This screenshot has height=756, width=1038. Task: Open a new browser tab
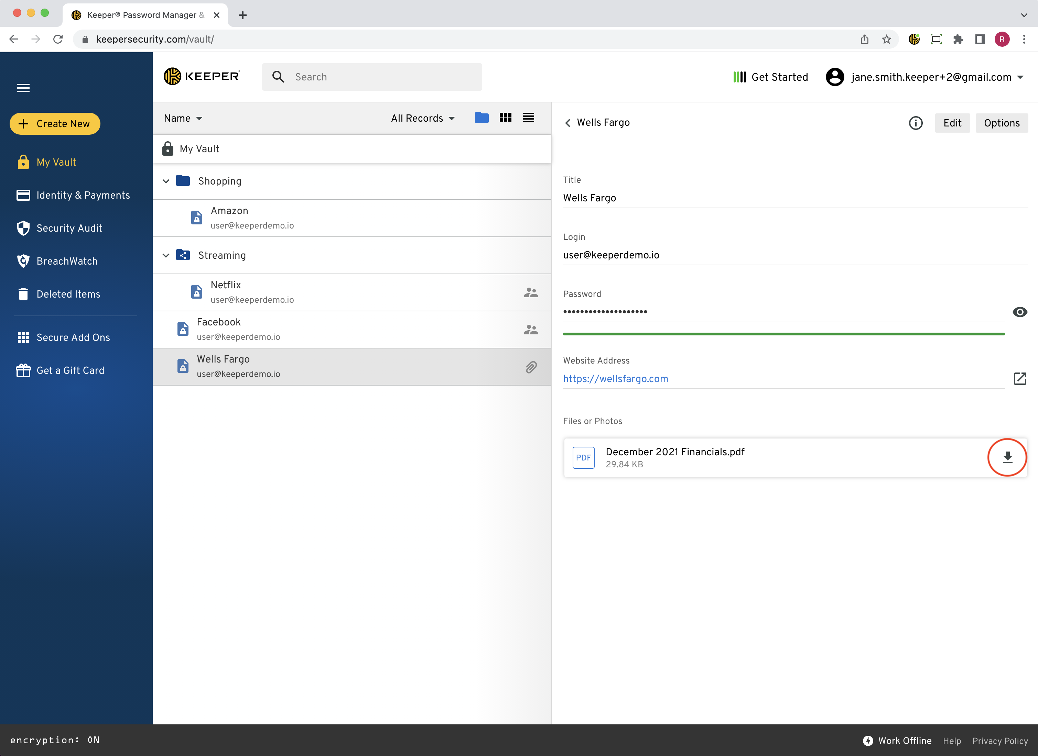pyautogui.click(x=243, y=15)
